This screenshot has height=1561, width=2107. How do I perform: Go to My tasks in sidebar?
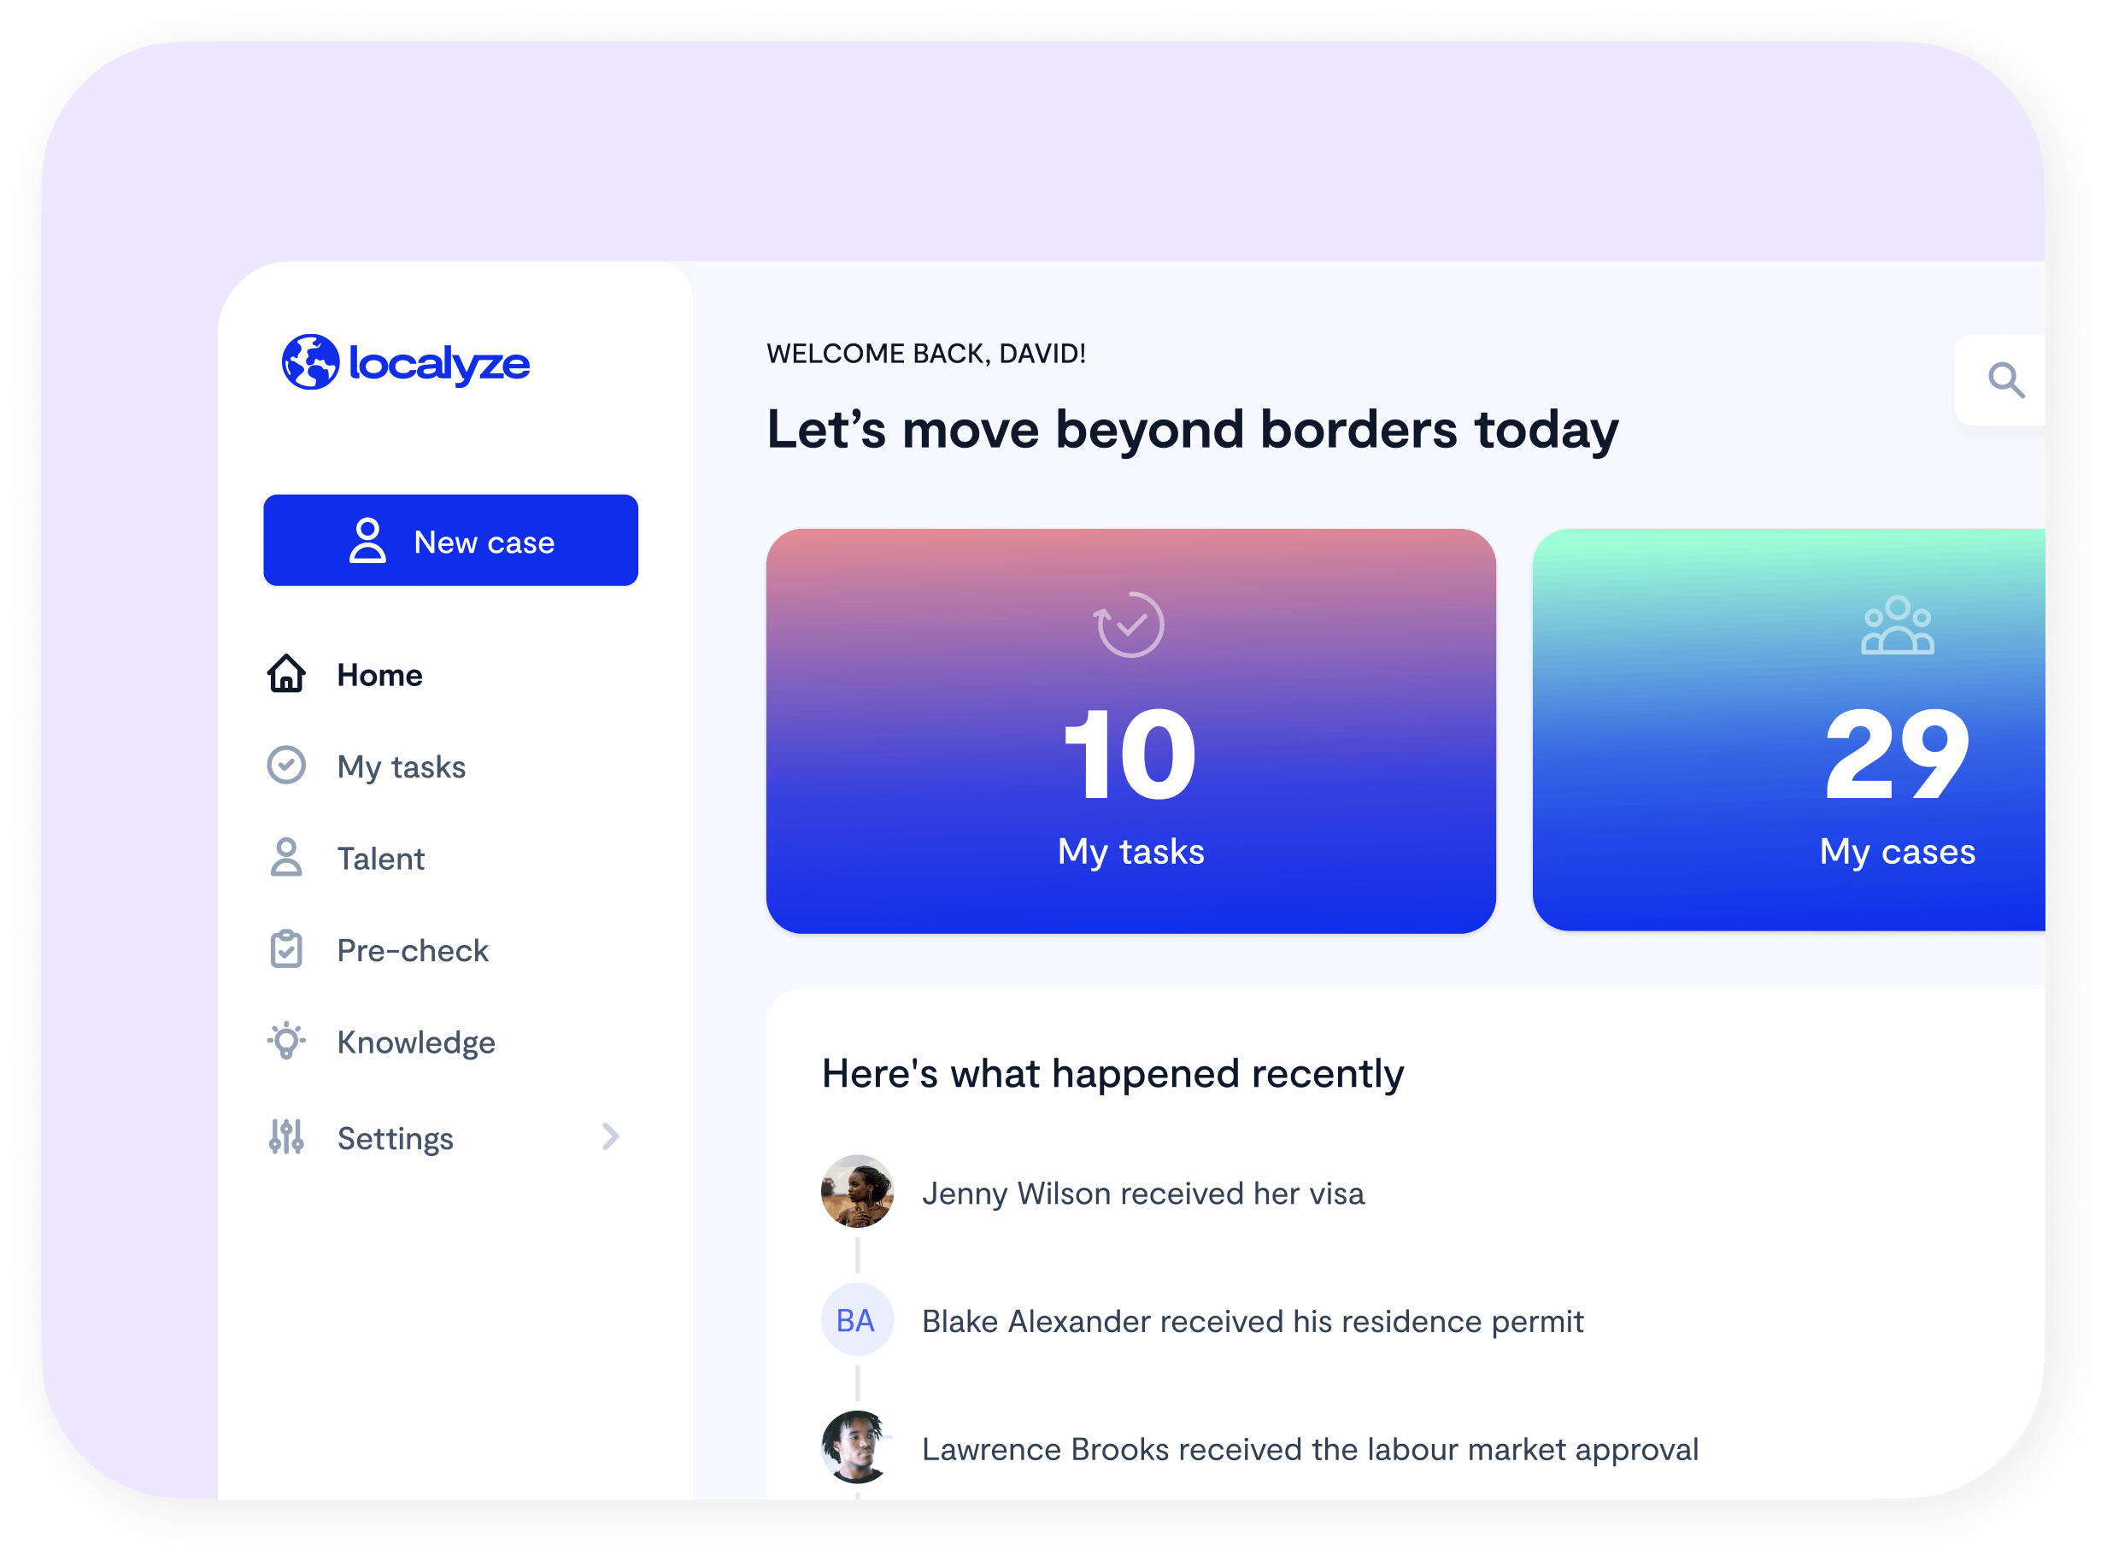pyautogui.click(x=402, y=767)
